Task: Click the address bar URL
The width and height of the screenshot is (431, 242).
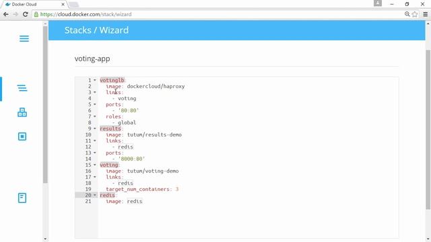Action: 86,14
